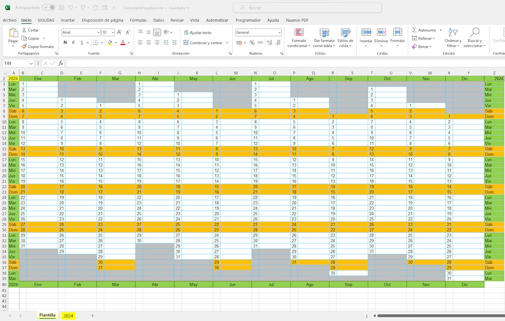Image resolution: width=505 pixels, height=321 pixels.
Task: Click the insert function fx icon
Action: click(x=61, y=63)
